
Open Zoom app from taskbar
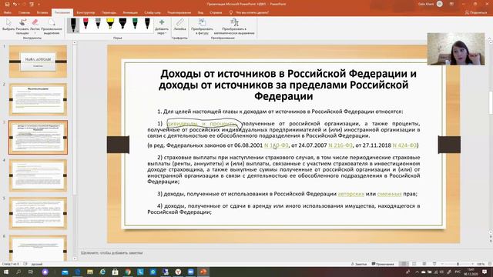tap(191, 272)
